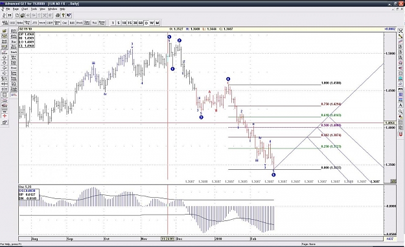
Task: Click the 11/24/09 date marker on time axis
Action: click(168, 239)
